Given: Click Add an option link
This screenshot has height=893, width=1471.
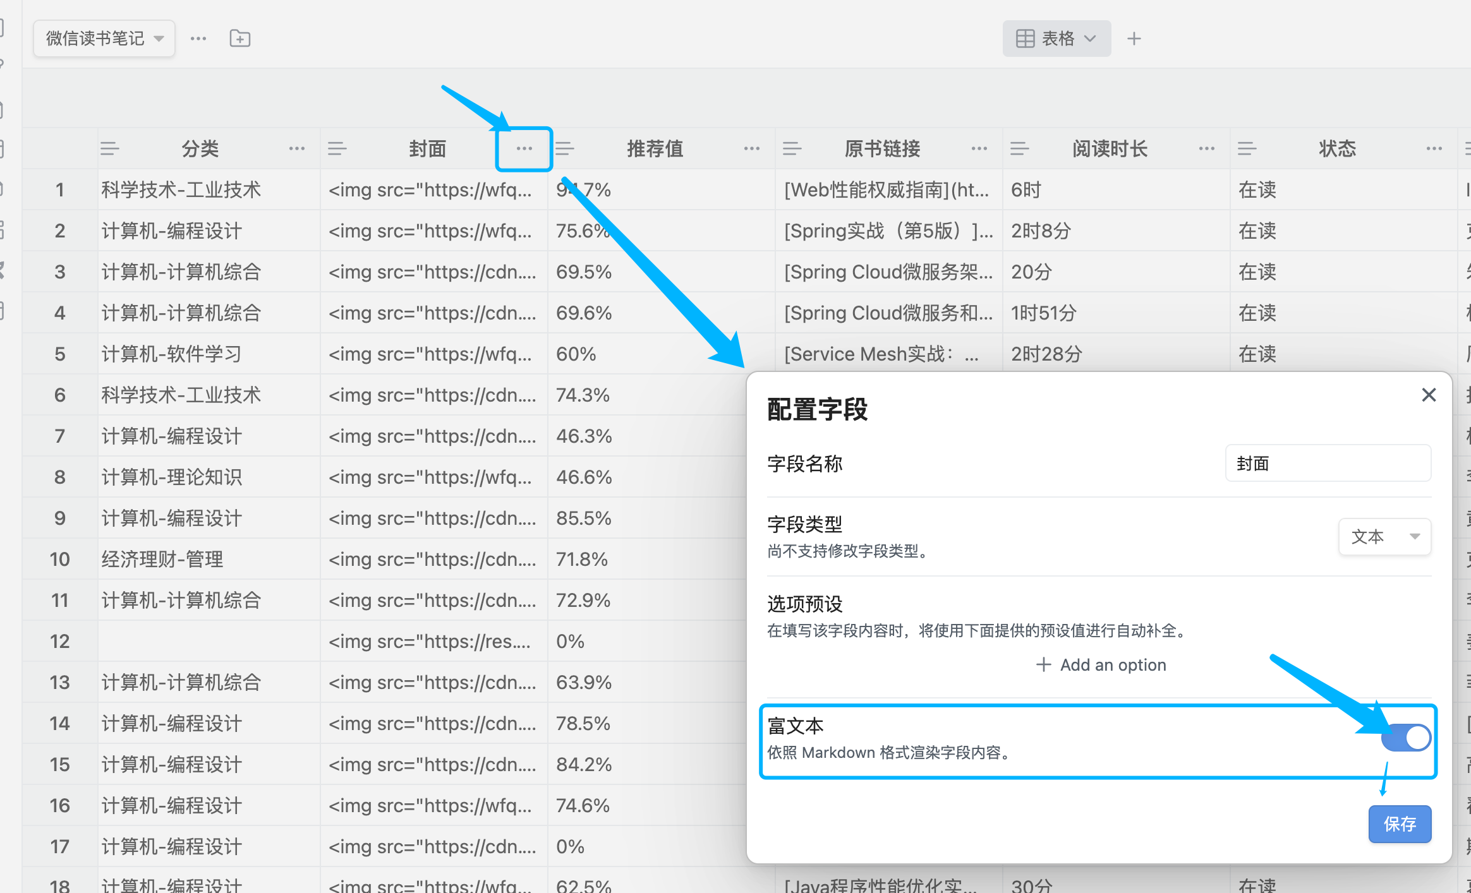Looking at the screenshot, I should [1101, 664].
